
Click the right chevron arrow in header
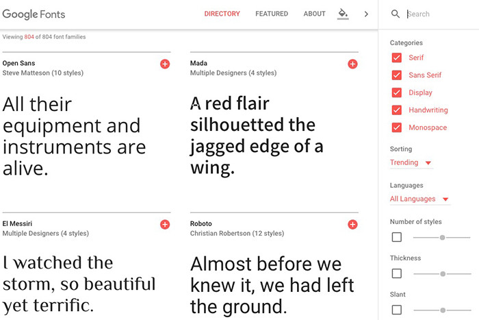[x=366, y=14]
